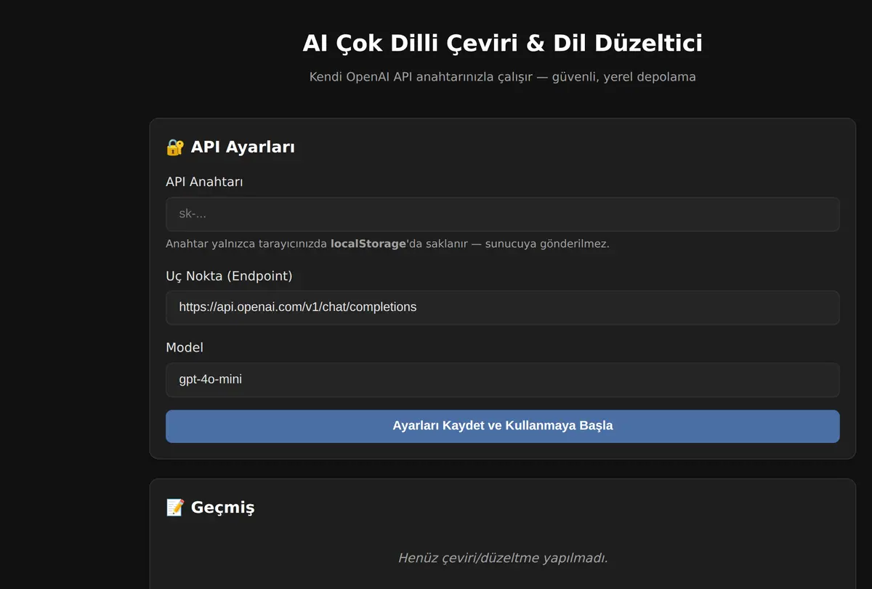Click Ayarları Kaydet ve Kullanmaya Başla button
The image size is (872, 589).
(x=502, y=426)
